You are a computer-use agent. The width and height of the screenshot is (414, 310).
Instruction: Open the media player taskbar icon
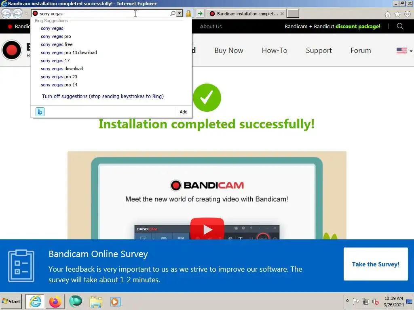click(x=115, y=302)
